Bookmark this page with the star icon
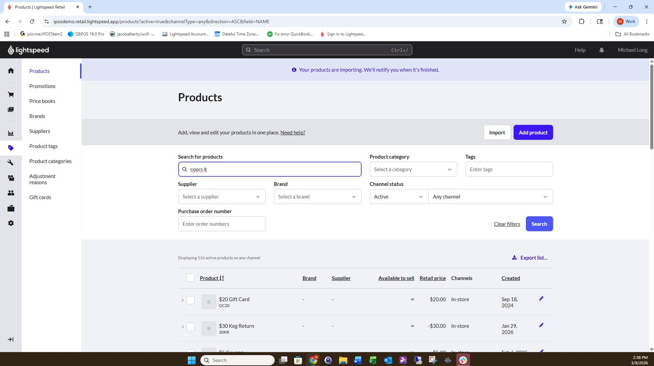The image size is (654, 366). tap(564, 21)
